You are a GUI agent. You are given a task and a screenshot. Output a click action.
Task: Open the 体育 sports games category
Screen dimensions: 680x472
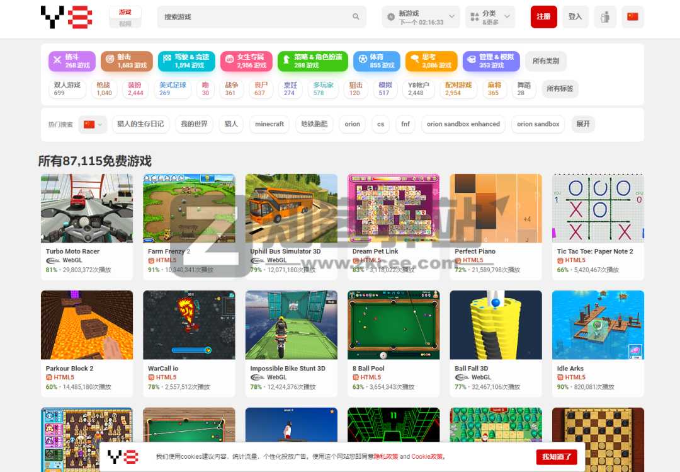pos(376,61)
